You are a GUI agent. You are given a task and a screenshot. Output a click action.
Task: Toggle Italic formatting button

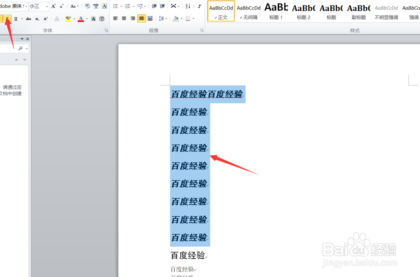(x=8, y=19)
